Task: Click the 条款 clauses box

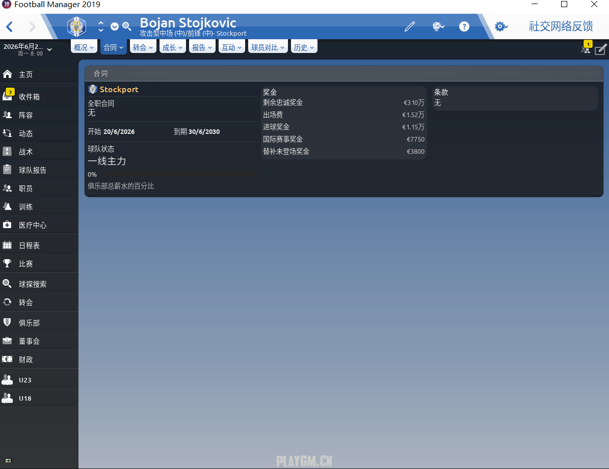Action: point(515,98)
